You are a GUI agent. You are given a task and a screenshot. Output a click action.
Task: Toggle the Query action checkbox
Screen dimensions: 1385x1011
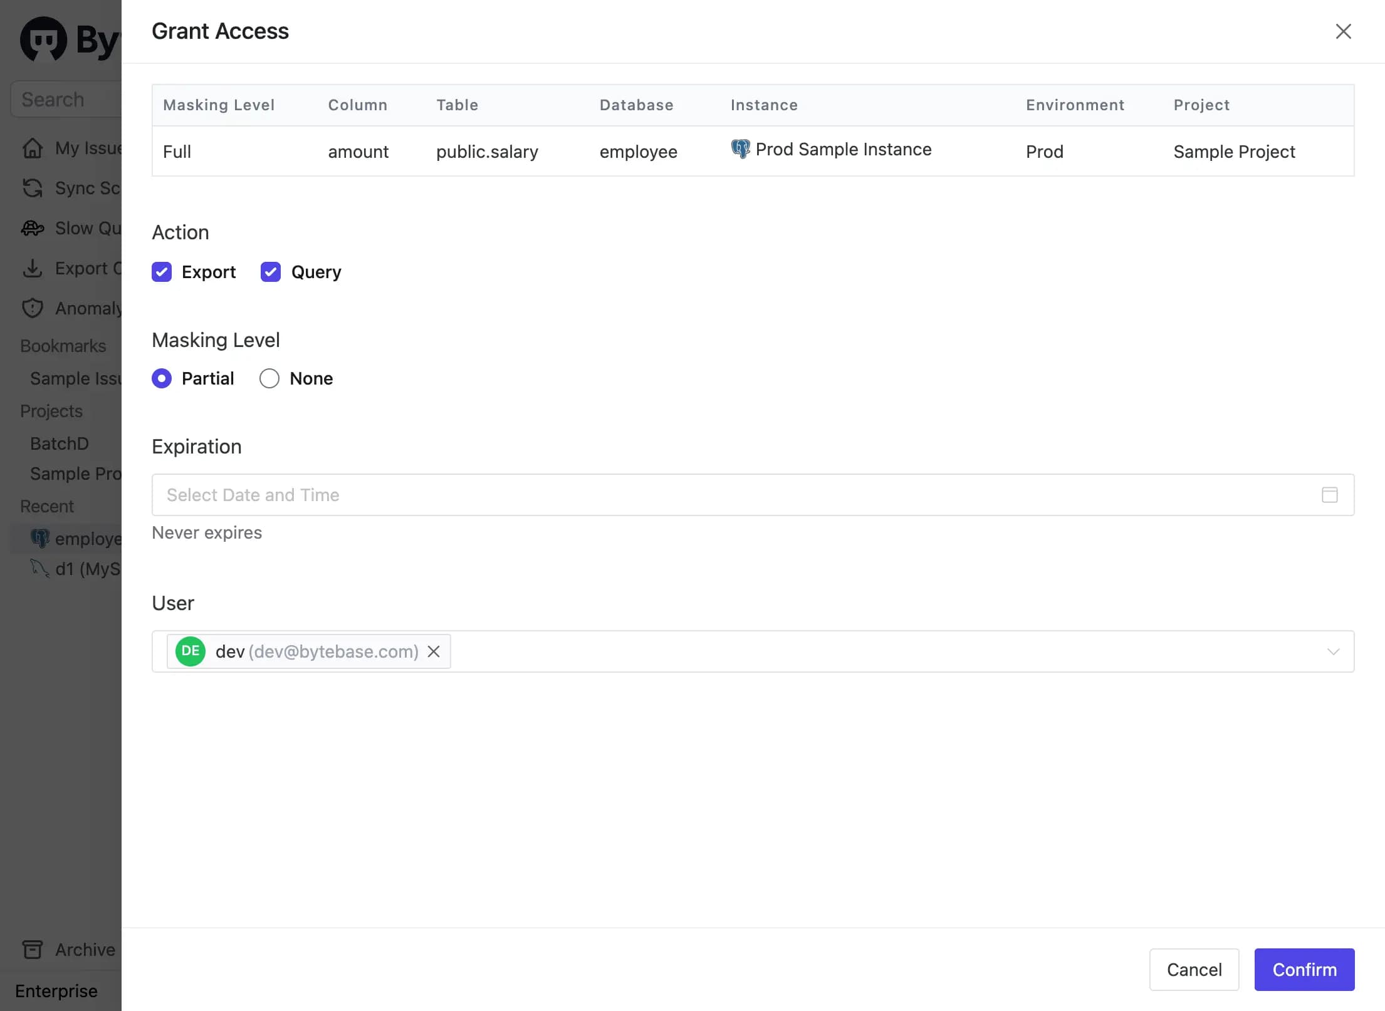270,272
